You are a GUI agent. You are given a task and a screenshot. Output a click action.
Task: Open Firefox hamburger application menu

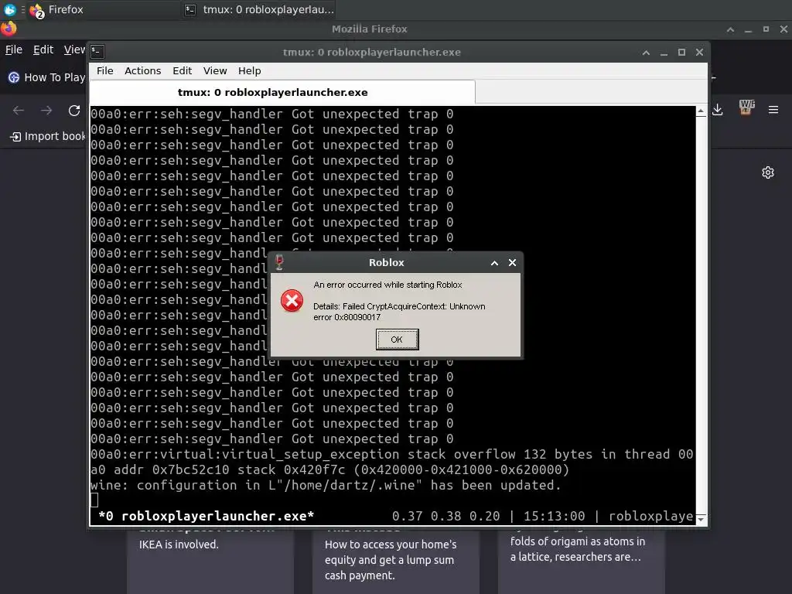[x=773, y=110]
